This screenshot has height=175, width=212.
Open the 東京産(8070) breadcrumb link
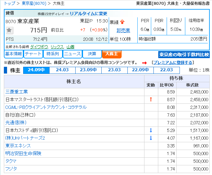pyautogui.click(x=34, y=4)
